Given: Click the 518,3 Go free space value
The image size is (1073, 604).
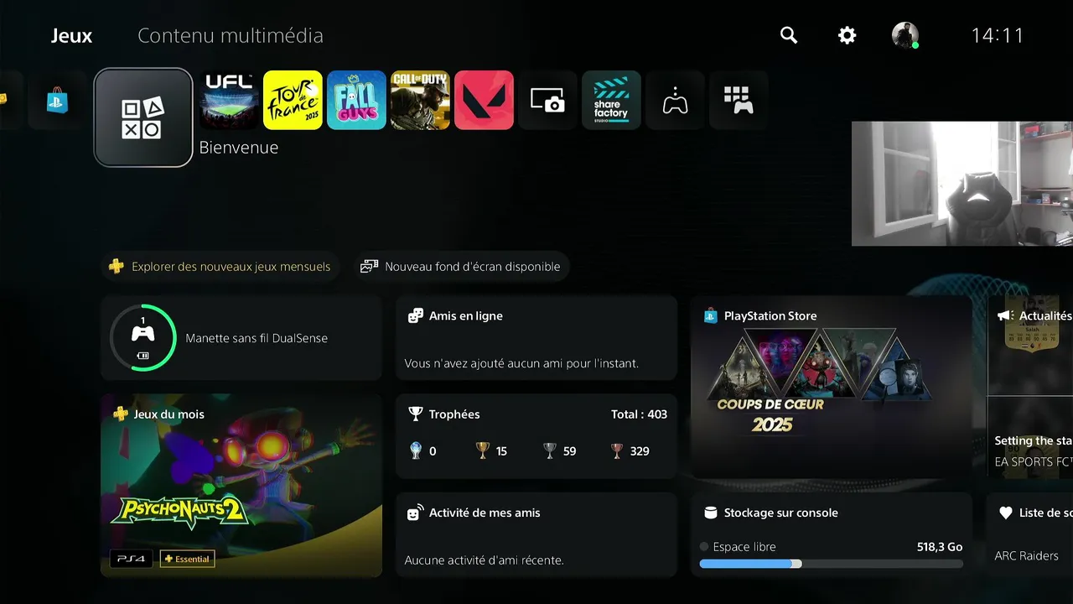Looking at the screenshot, I should (x=940, y=547).
